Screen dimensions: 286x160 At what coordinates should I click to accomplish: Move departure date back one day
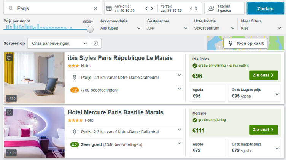tap(192, 8)
